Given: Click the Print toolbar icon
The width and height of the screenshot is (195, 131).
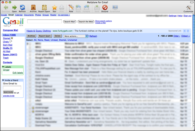Looking at the screenshot, I should [61, 7].
